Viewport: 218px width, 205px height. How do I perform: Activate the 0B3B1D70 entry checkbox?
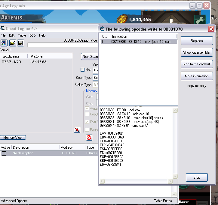point(4,153)
